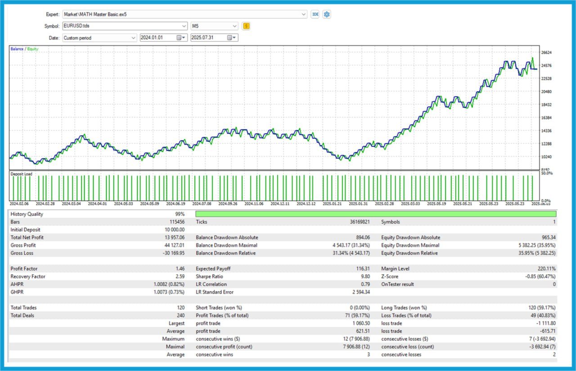576x371 pixels.
Task: Click the Deposit Load panel header
Action: [x=21, y=173]
